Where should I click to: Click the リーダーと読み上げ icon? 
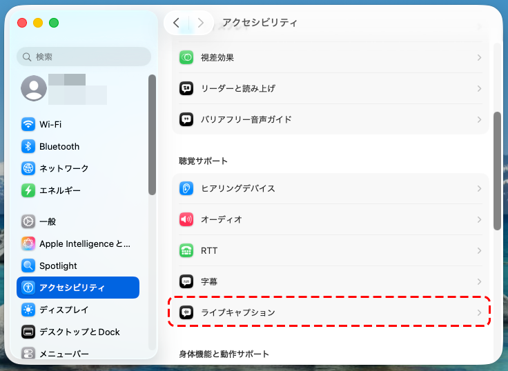[186, 88]
